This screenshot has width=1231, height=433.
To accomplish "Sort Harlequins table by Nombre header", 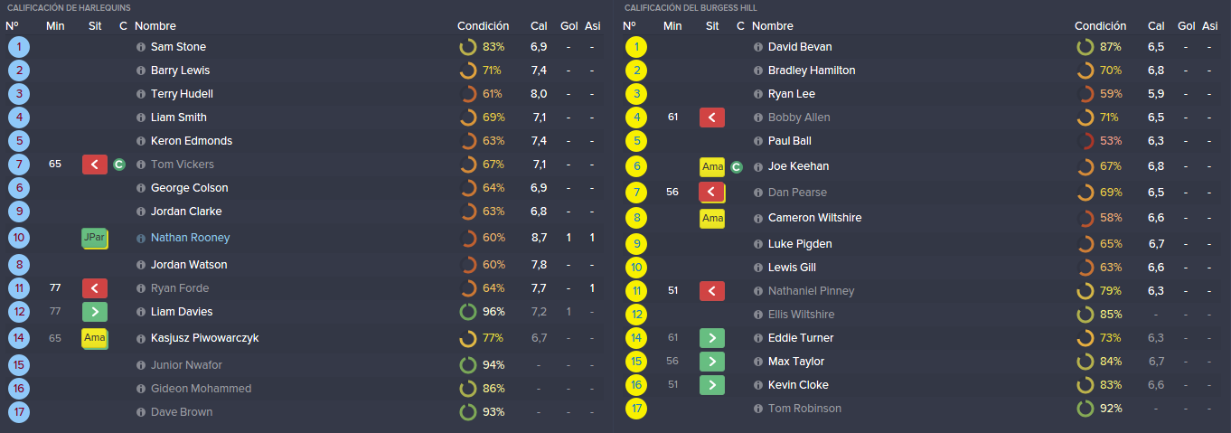I will click(x=155, y=26).
